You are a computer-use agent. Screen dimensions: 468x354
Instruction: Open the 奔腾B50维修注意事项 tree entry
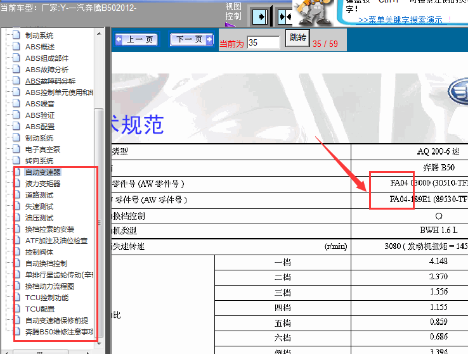tap(59, 332)
